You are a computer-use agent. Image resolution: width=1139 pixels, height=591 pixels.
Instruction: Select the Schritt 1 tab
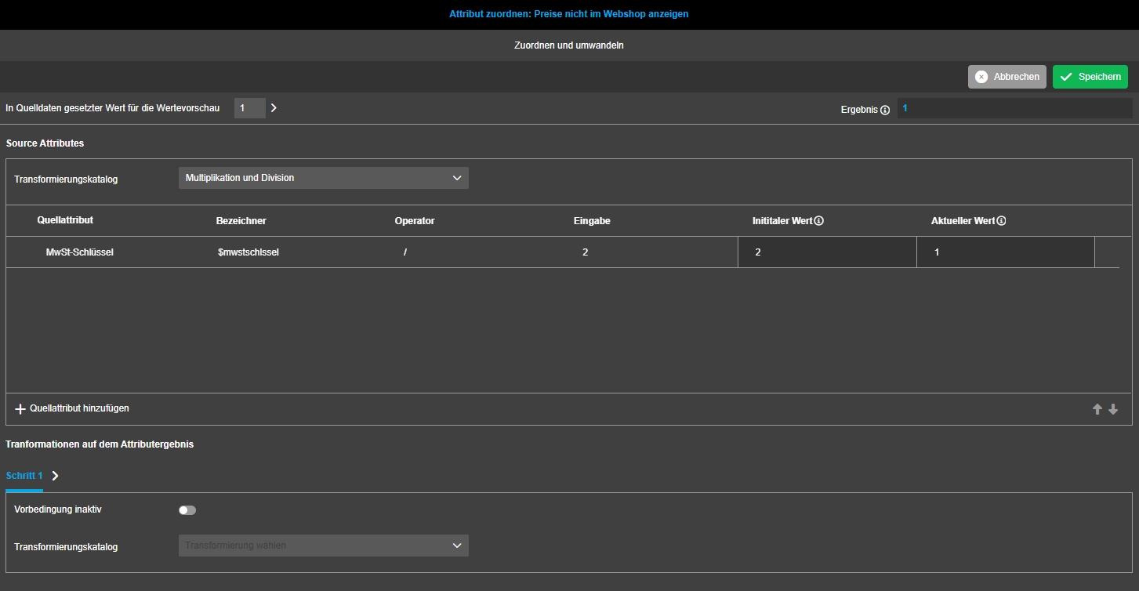coord(24,476)
